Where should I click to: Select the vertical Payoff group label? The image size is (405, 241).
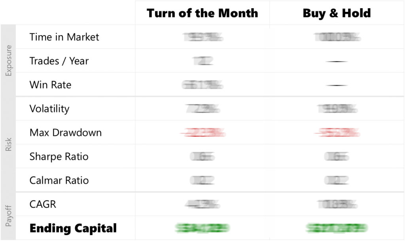pyautogui.click(x=9, y=216)
